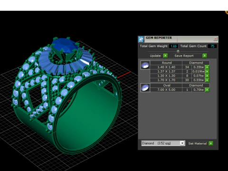Screen dimensions: 228x171
Task: Click the Total Gem Weight value 1.69
Action: tap(173, 46)
